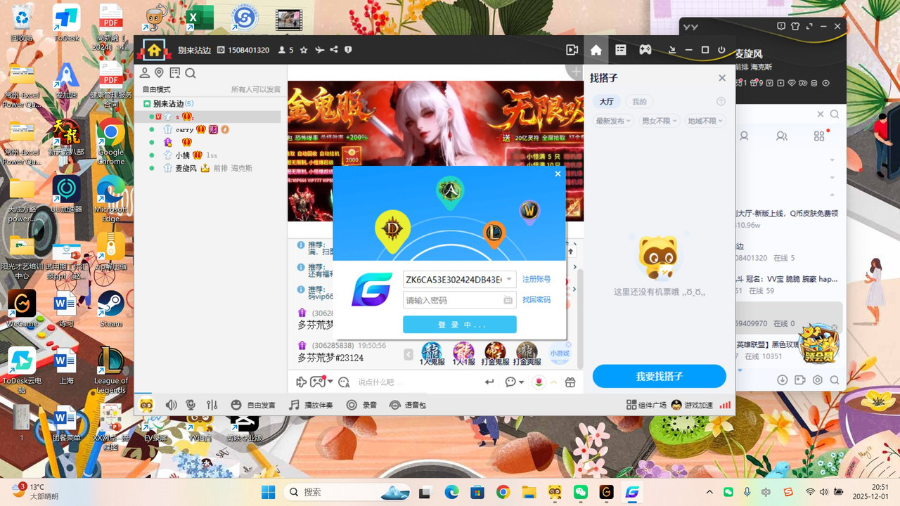Open the report shield icon in header

pos(347,50)
